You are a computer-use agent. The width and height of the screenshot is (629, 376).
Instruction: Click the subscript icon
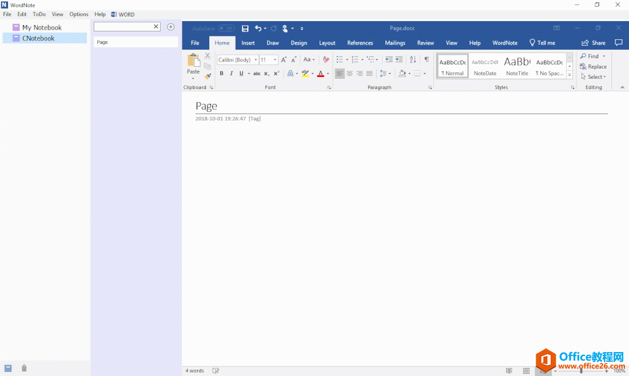(x=266, y=73)
